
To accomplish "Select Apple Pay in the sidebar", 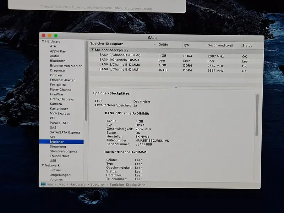I will [58, 51].
